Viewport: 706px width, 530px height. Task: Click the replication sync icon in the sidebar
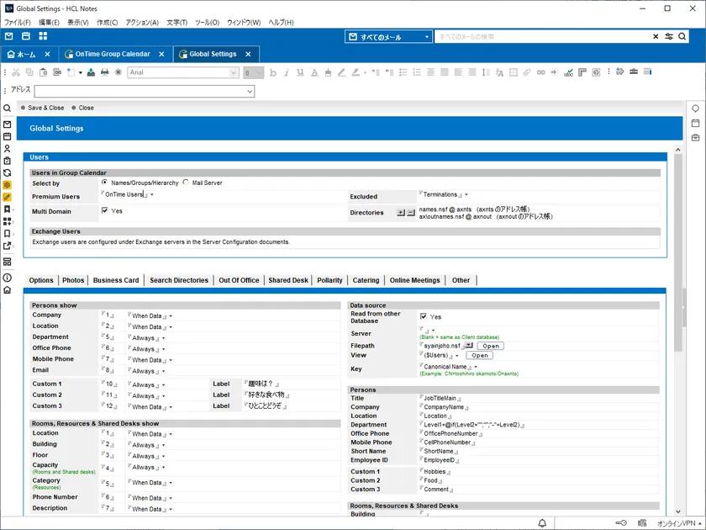point(7,172)
